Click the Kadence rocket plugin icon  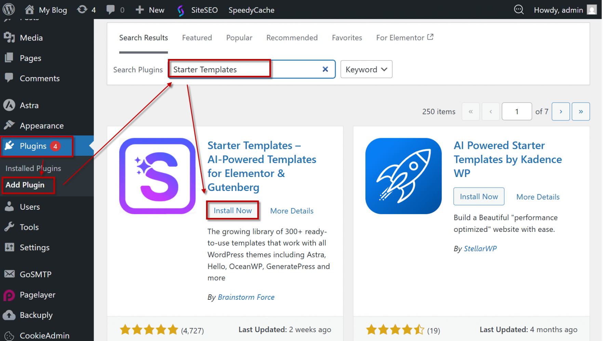(403, 176)
